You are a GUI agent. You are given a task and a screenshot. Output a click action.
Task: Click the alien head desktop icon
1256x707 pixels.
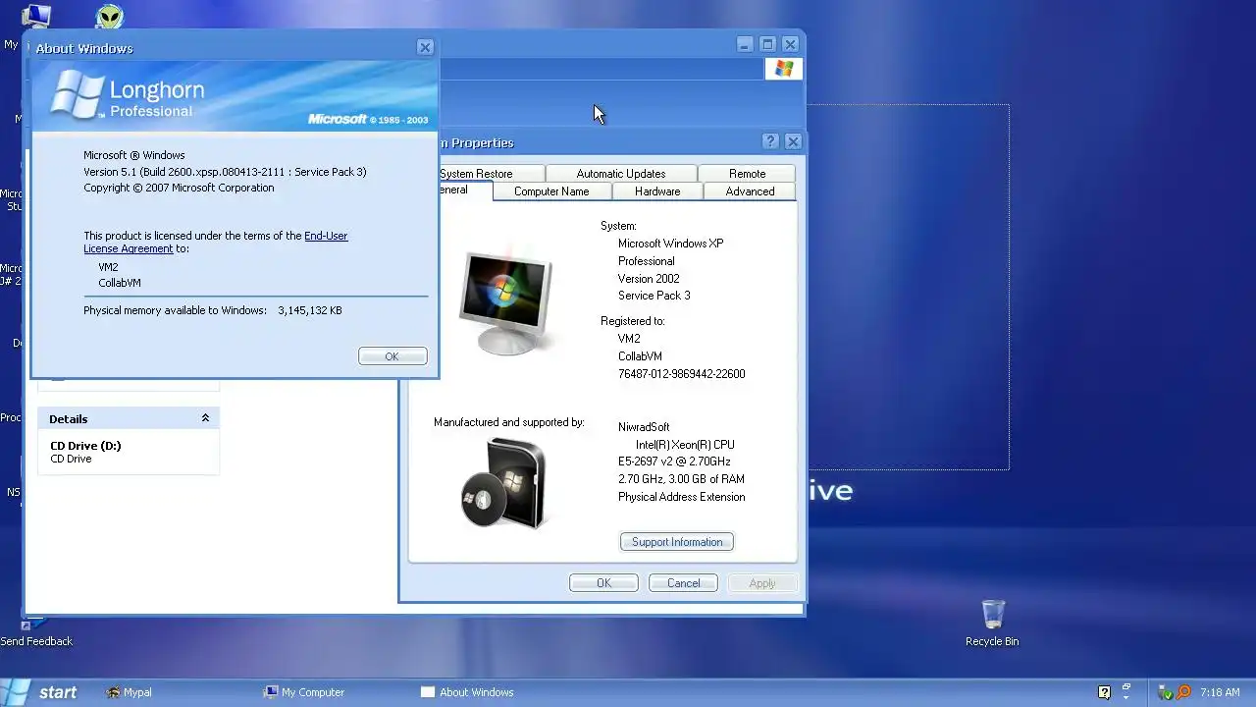click(110, 17)
